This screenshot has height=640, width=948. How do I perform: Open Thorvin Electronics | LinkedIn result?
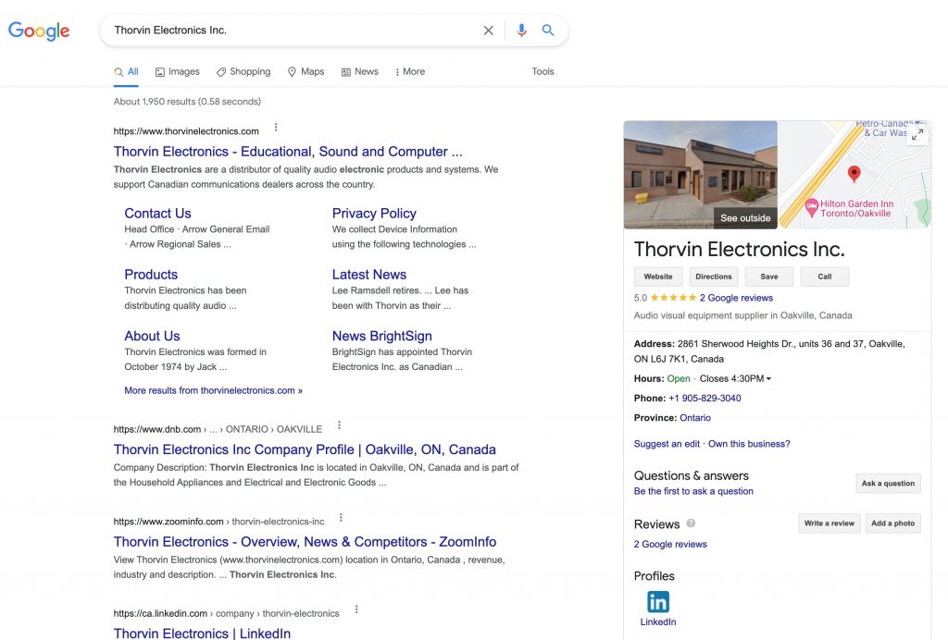click(202, 634)
